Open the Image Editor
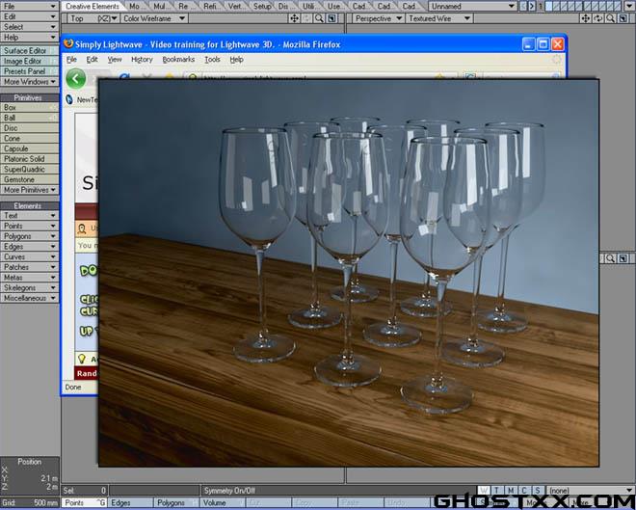The image size is (636, 510). click(30, 61)
